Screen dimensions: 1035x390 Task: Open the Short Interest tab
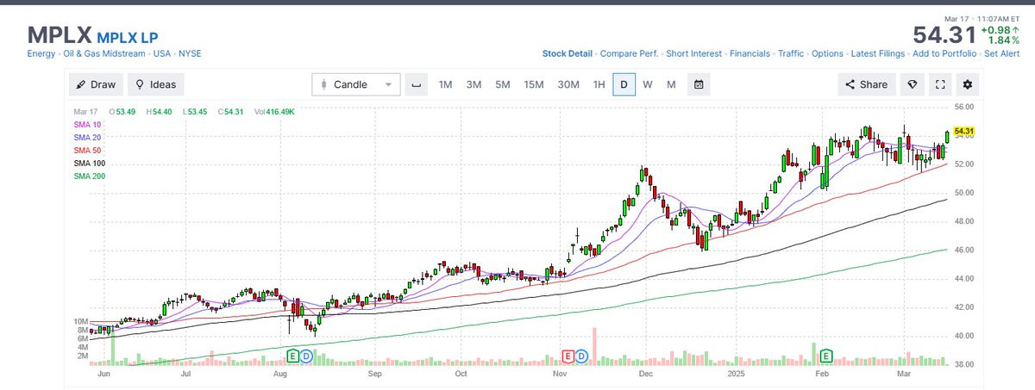point(694,53)
